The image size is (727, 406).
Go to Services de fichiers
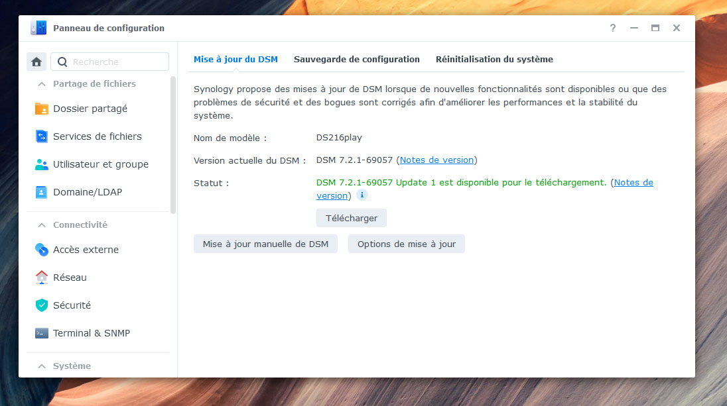coord(98,136)
